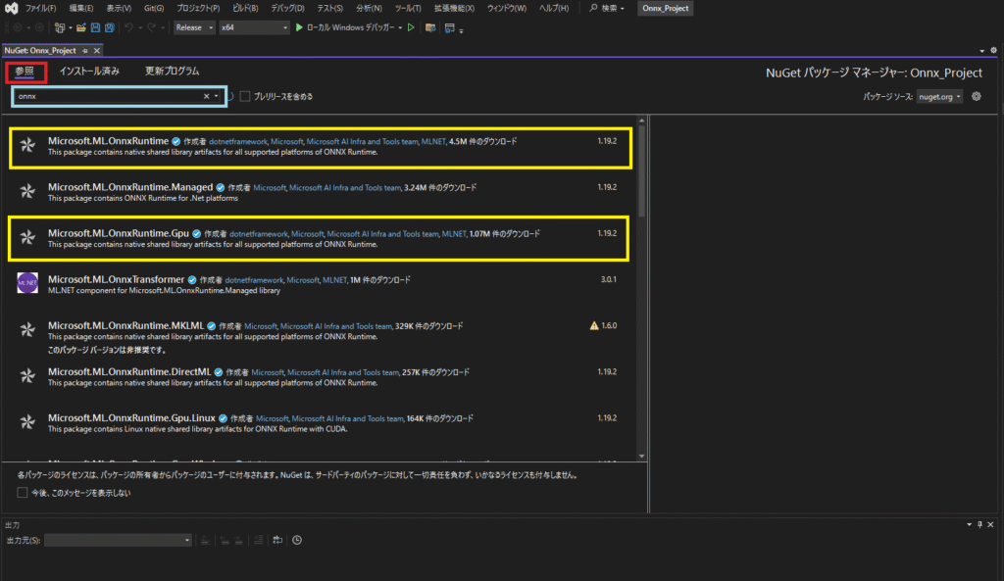Clear the onnx search text with X
Screen dimensions: 1004x581
pyautogui.click(x=206, y=96)
